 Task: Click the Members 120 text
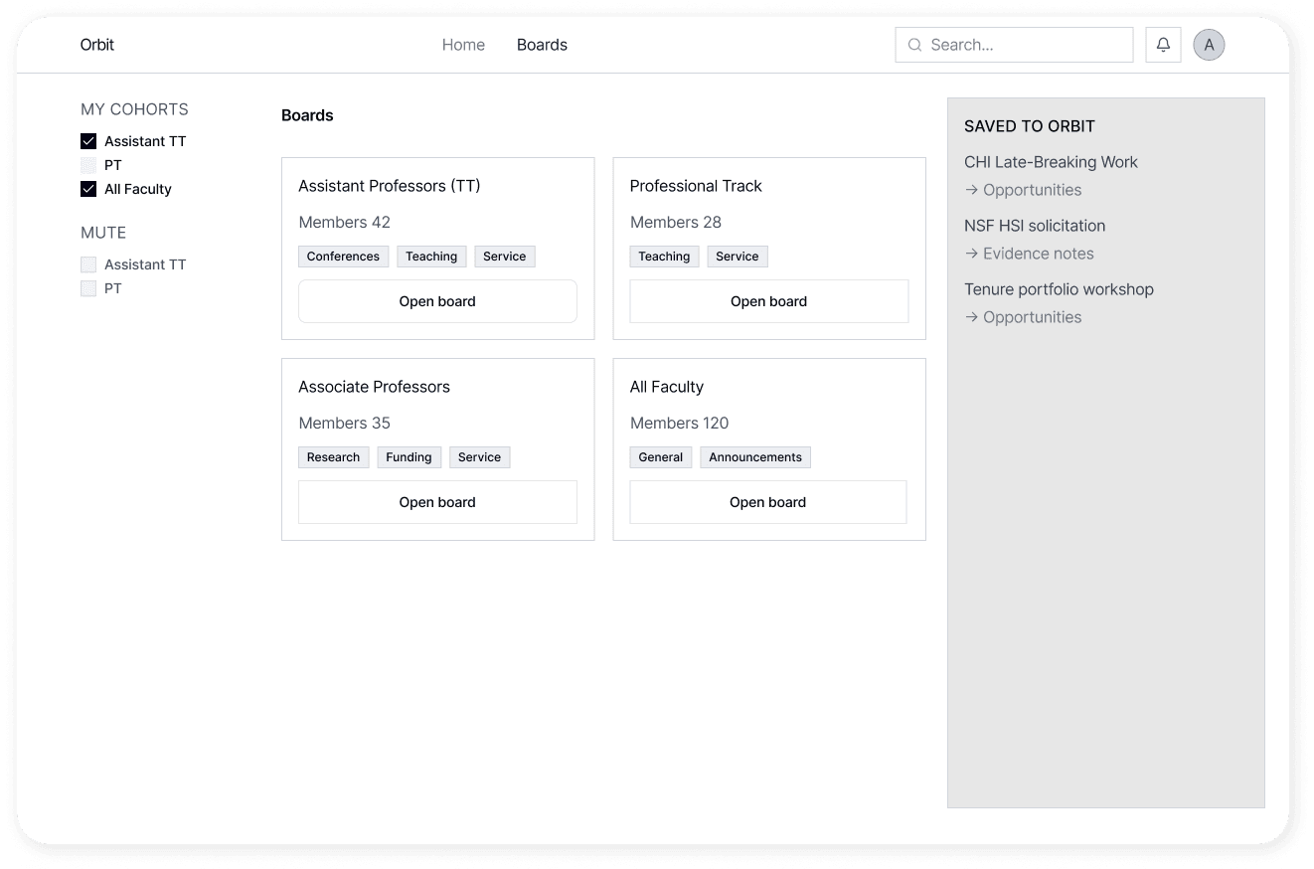(679, 423)
